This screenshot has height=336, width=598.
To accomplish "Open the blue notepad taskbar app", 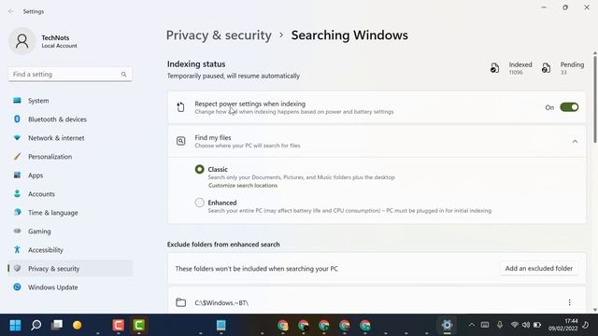I will (x=221, y=325).
